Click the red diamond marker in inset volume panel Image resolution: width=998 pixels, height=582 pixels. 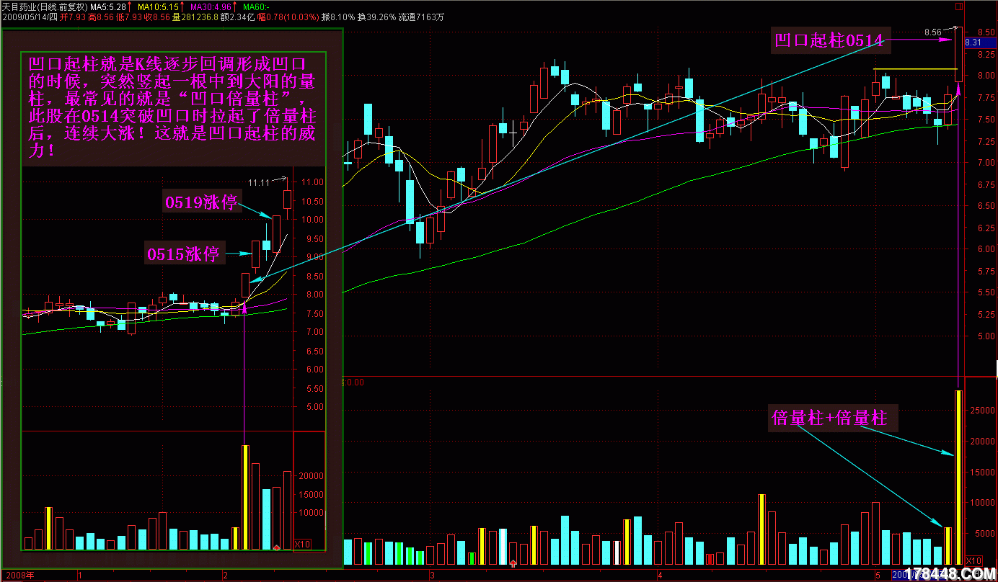pyautogui.click(x=276, y=549)
